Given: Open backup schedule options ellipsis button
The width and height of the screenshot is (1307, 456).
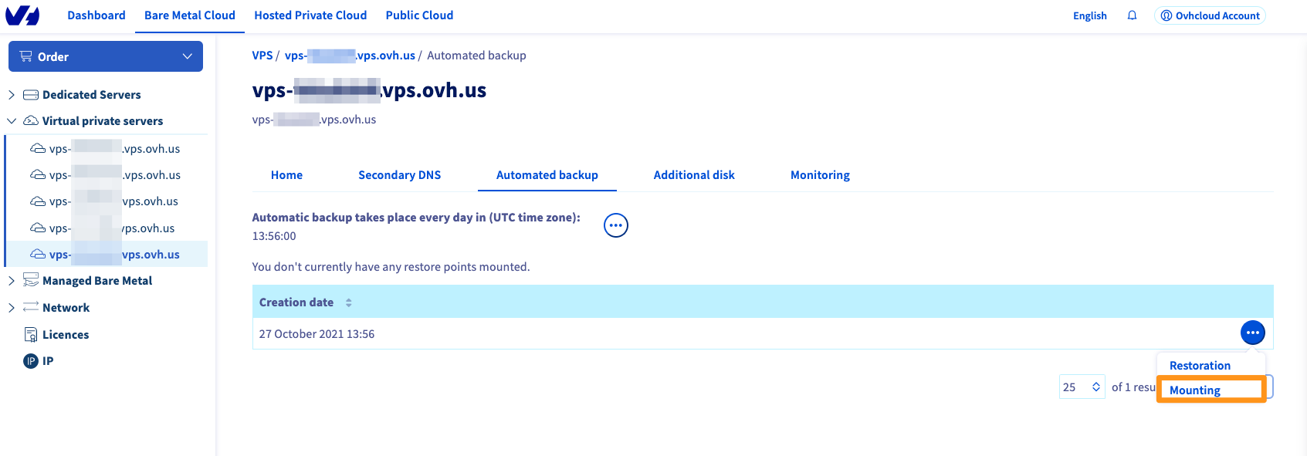Looking at the screenshot, I should [616, 225].
